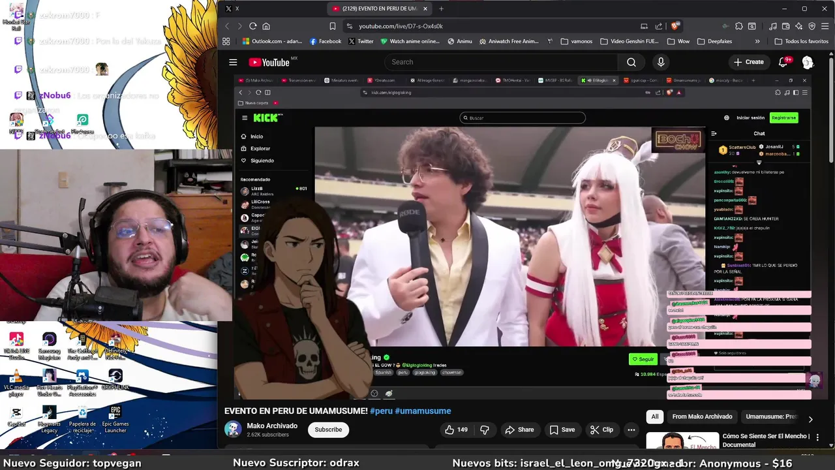Subscribe to Mako Archivado
The height and width of the screenshot is (470, 835).
328,430
